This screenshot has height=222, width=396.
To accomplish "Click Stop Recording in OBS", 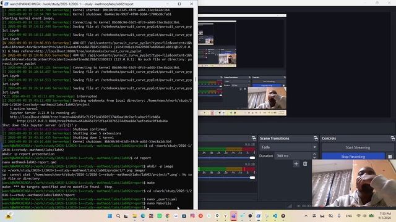I will point(353,157).
